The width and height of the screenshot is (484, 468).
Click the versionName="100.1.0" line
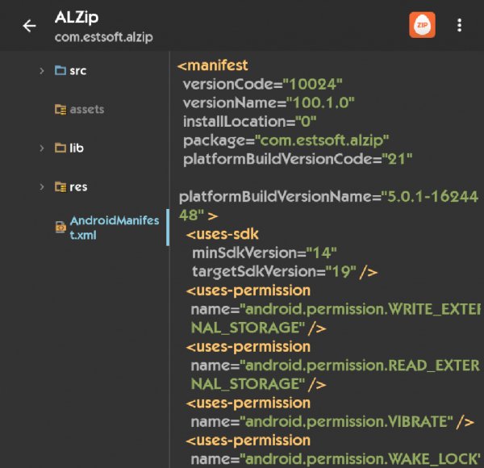click(x=269, y=102)
